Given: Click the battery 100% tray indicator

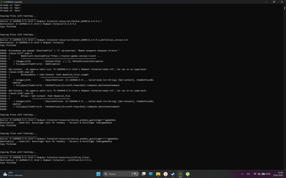Looking at the screenshot, I should [266, 174].
